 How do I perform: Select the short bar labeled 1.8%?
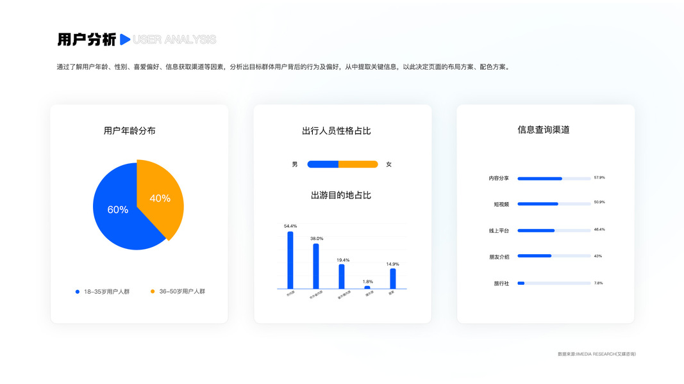click(x=367, y=287)
